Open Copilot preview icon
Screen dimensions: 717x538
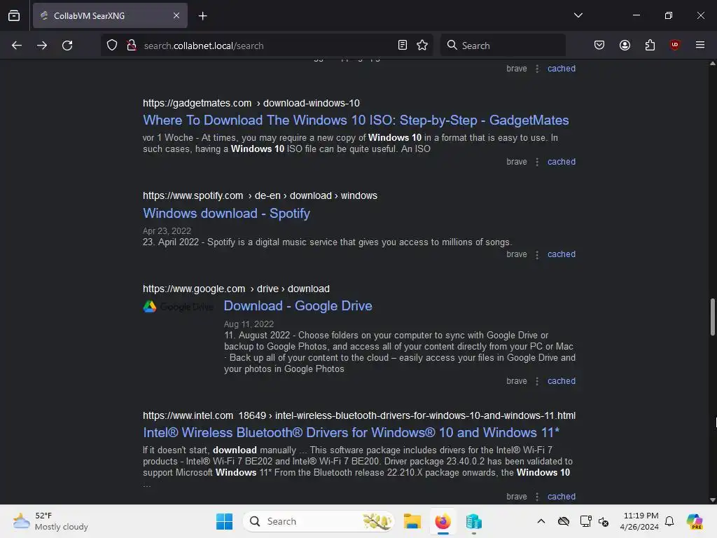tap(695, 521)
